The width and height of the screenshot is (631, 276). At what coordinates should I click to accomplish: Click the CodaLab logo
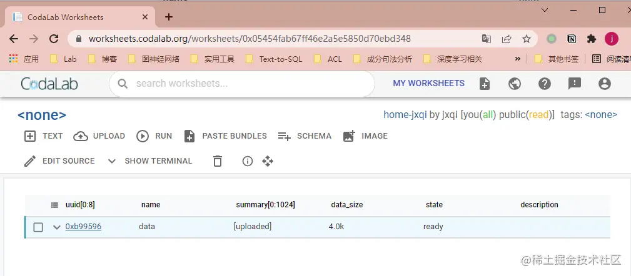(49, 84)
